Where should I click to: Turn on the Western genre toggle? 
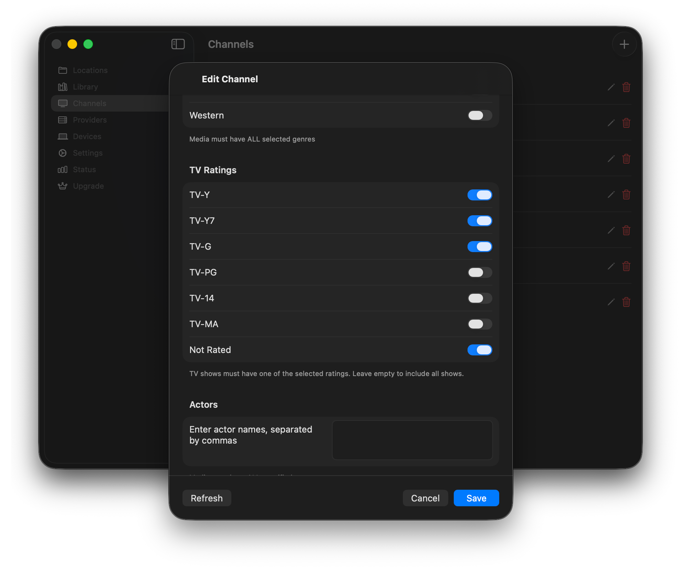click(480, 115)
